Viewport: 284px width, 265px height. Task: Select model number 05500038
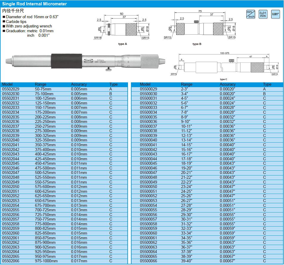149,131
